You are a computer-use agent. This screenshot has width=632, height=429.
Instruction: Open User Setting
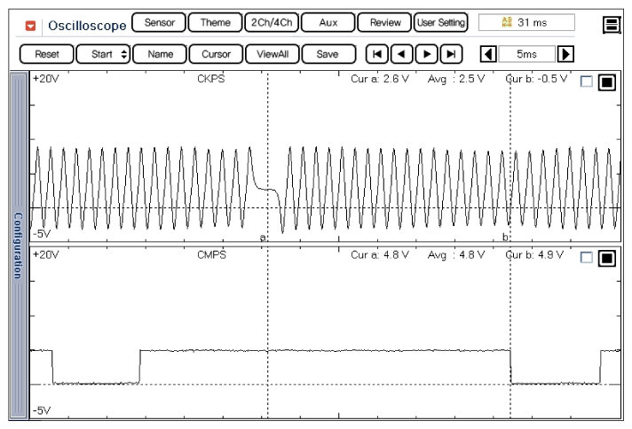coord(441,22)
